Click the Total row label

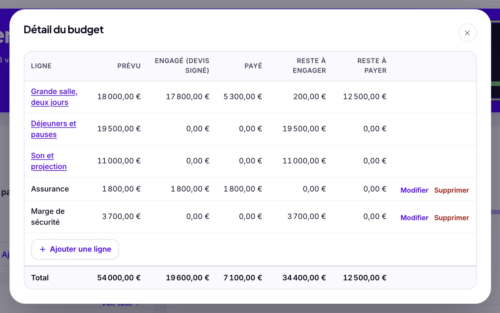point(40,278)
